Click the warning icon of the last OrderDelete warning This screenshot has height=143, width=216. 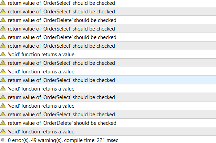pyautogui.click(x=3, y=123)
